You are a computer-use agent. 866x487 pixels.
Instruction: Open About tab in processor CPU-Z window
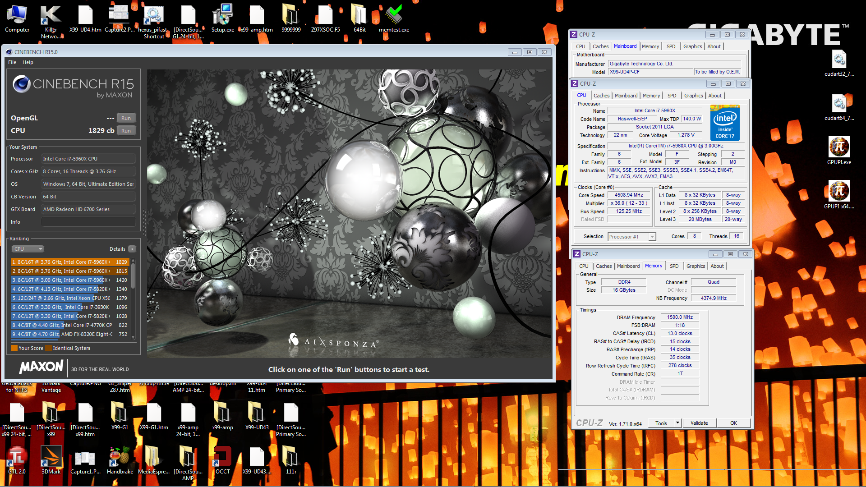pyautogui.click(x=715, y=96)
